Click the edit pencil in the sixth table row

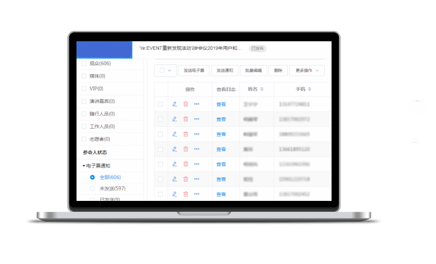coord(175,179)
